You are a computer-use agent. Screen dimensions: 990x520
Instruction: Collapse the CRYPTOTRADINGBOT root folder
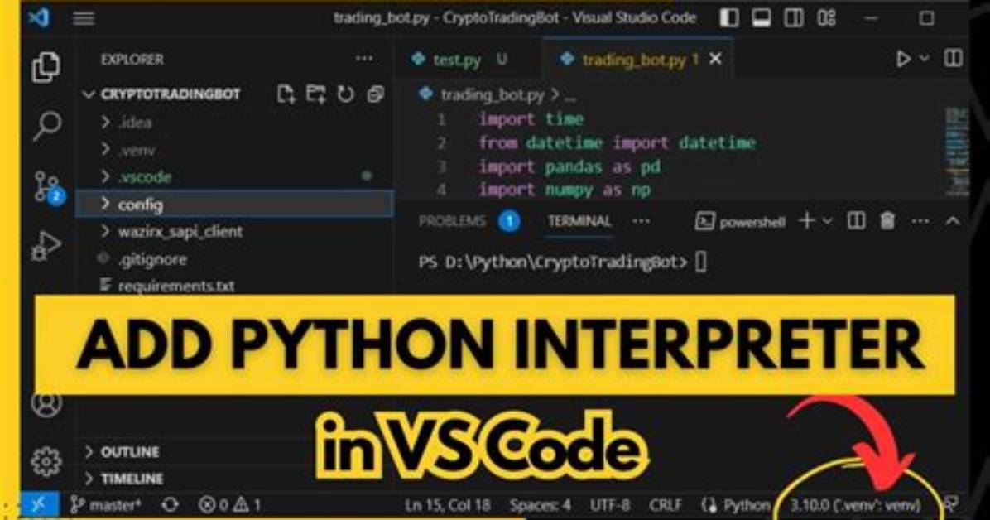(x=89, y=94)
